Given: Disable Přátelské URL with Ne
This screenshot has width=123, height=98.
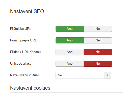Looking at the screenshot, I should pos(98,29).
